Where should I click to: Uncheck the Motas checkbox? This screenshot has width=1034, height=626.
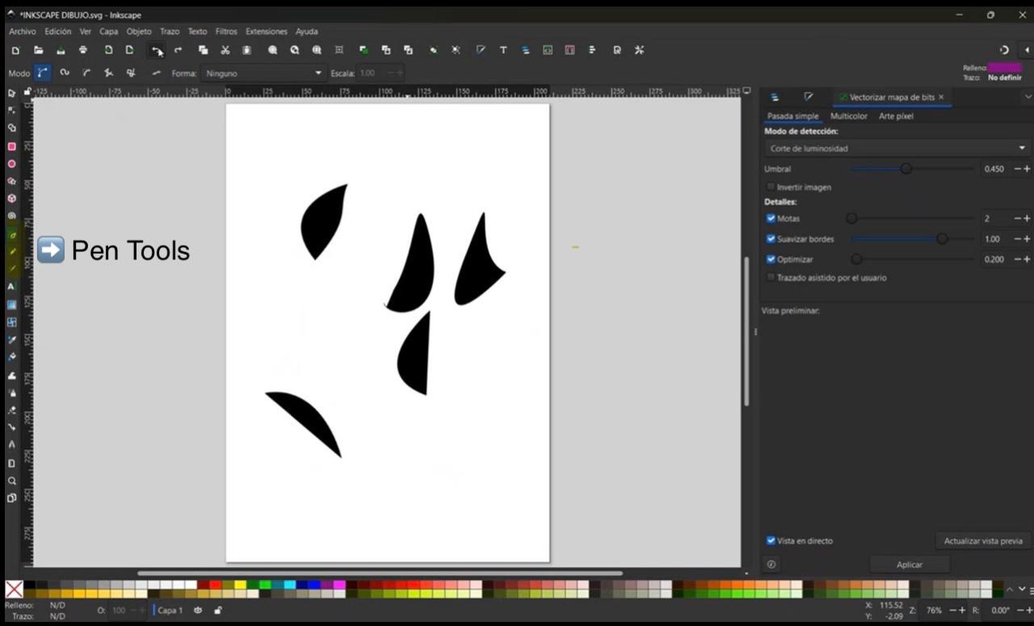pyautogui.click(x=771, y=218)
